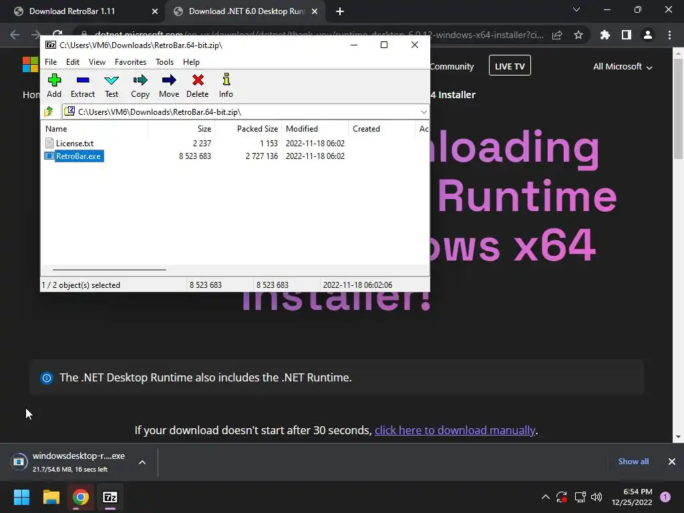Close the .NET 6.0 Desktop Runtime tab

tap(315, 12)
